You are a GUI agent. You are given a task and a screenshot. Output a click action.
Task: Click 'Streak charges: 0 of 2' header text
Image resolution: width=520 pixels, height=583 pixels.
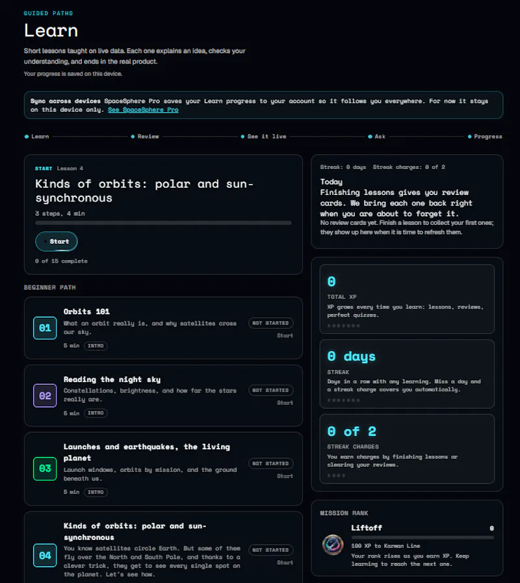point(409,167)
